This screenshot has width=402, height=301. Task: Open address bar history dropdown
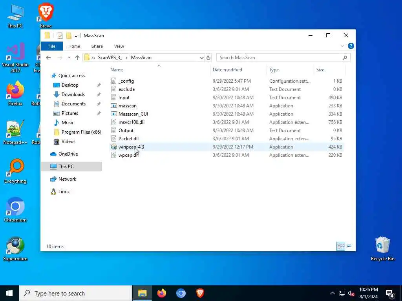click(x=201, y=58)
